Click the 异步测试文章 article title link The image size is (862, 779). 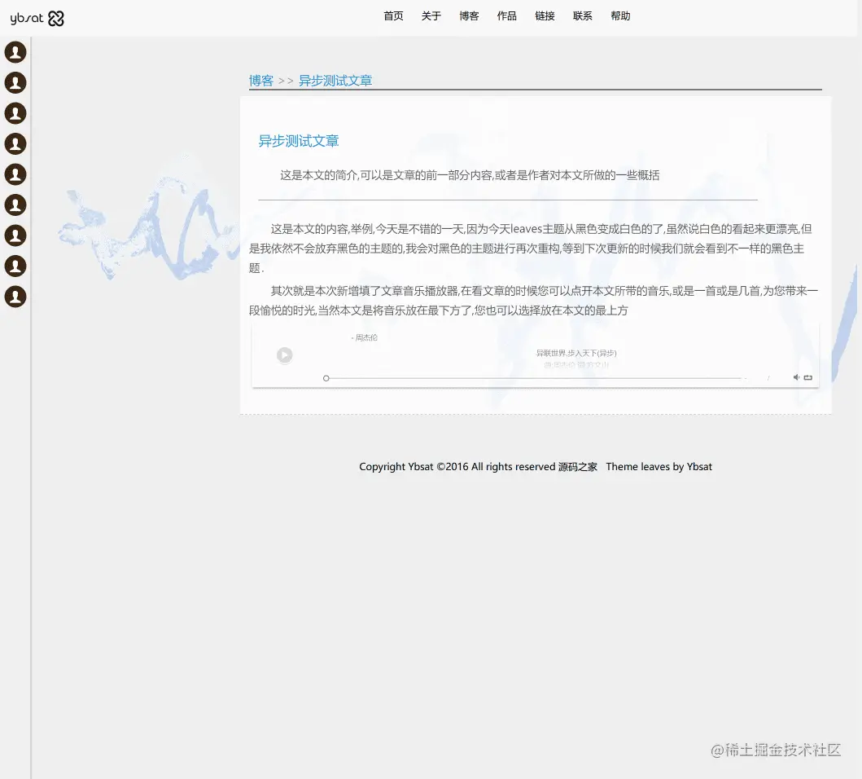(298, 140)
